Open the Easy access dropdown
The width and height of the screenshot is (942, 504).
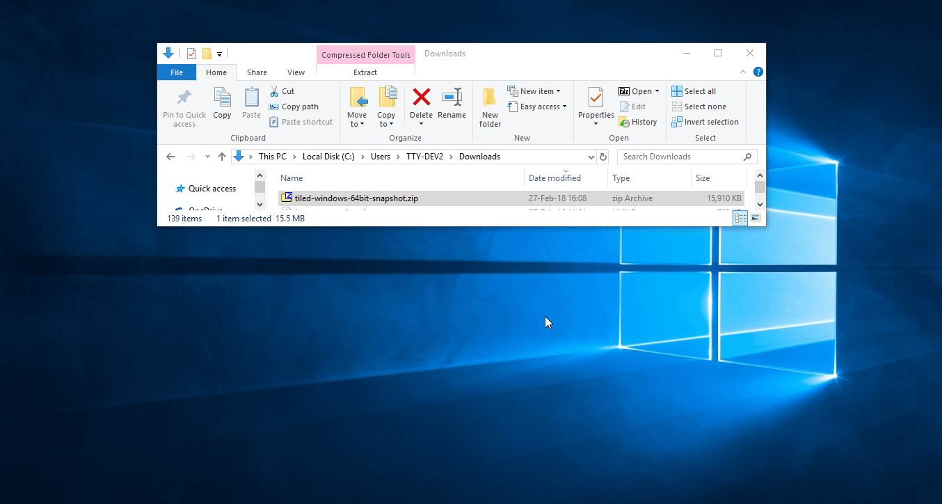point(536,107)
